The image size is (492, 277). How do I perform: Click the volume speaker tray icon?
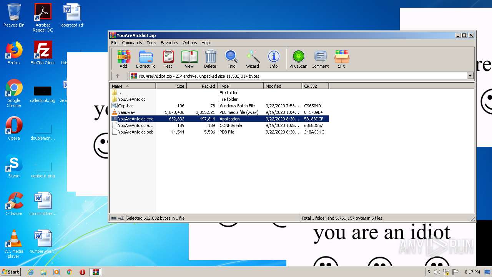(x=437, y=272)
